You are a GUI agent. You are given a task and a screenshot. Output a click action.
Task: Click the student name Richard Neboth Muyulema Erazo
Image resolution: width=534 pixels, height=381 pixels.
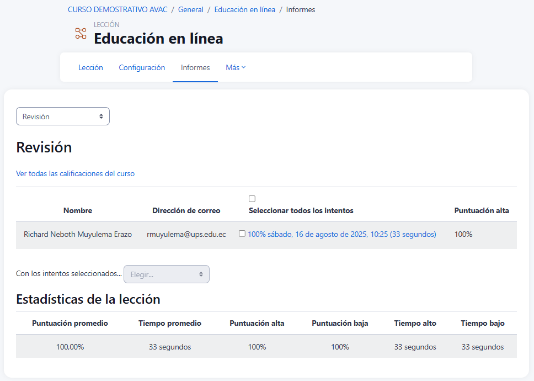78,234
